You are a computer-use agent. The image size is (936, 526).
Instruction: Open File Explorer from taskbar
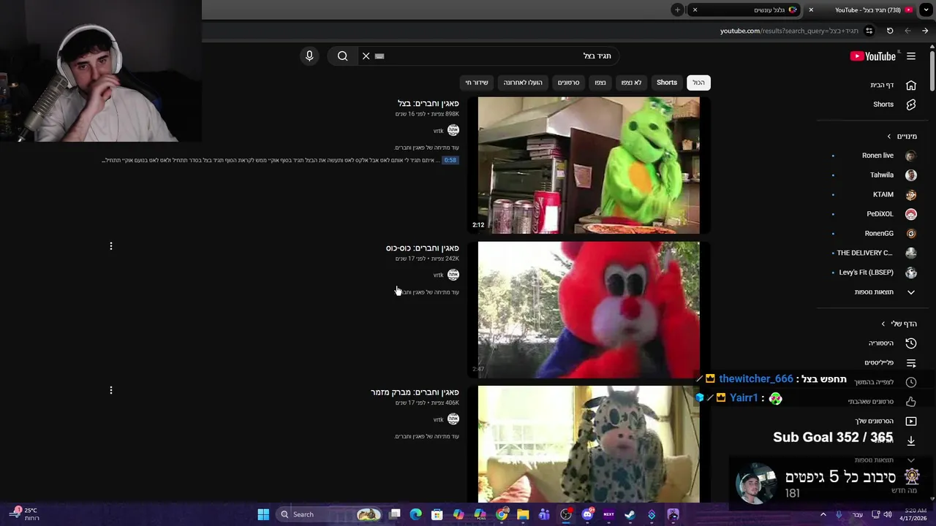coord(523,514)
